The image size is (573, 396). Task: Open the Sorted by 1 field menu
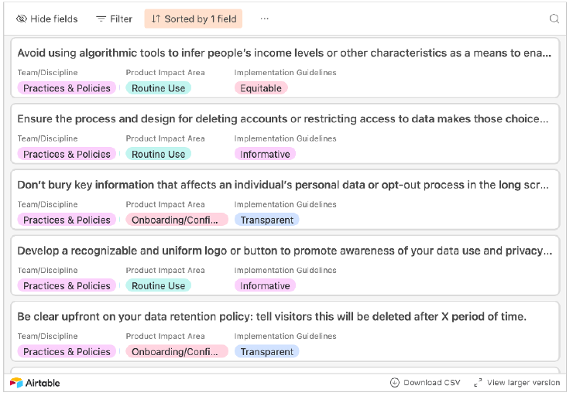pyautogui.click(x=194, y=19)
